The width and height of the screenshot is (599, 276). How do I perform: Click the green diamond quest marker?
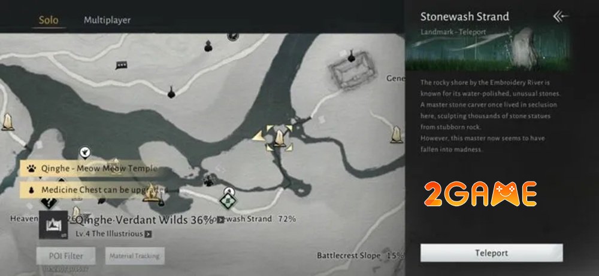point(228,201)
